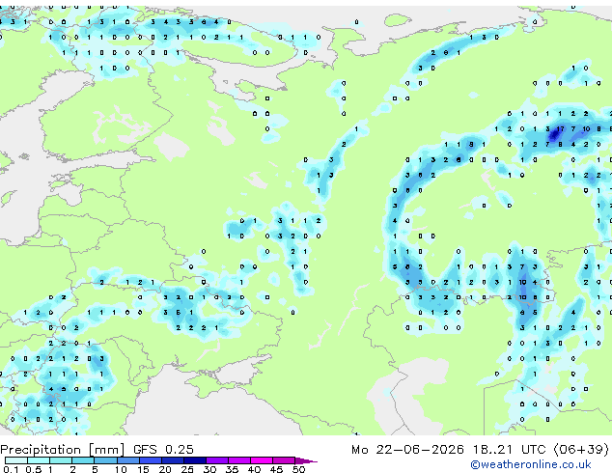The image size is (612, 473).
Task: Click the '0.1' legend scale label
Action: tap(11, 469)
